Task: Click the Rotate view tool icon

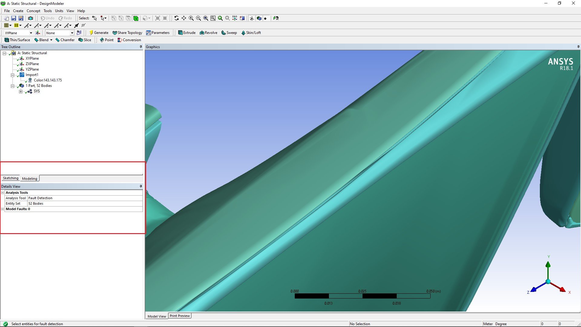Action: coord(176,18)
